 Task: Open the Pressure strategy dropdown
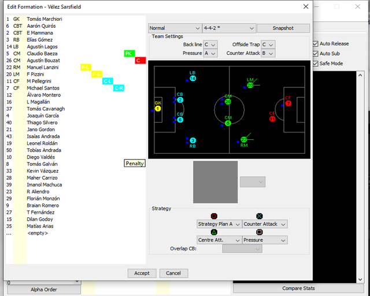[265, 240]
